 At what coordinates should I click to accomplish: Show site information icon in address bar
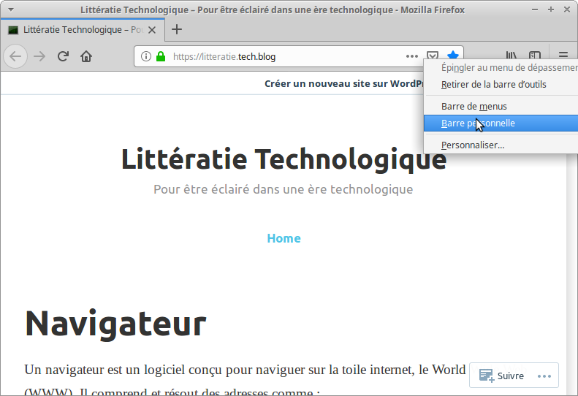pos(146,56)
